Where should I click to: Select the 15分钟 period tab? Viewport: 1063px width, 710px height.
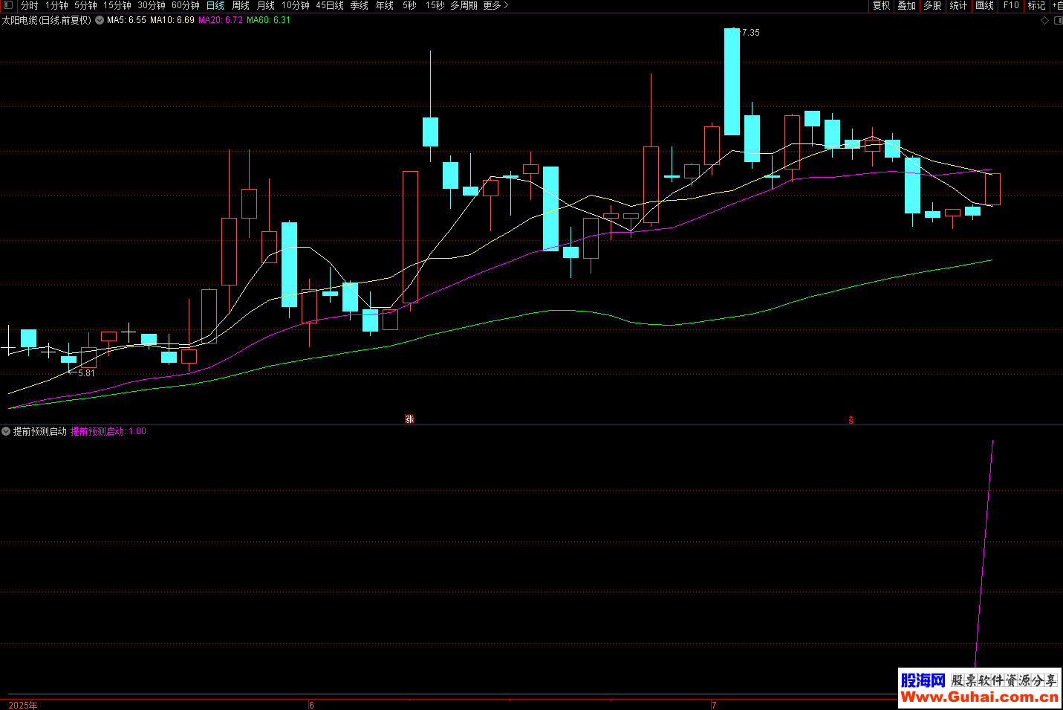(x=117, y=5)
